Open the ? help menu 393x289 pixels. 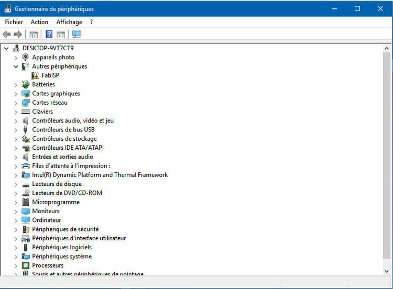tap(92, 22)
